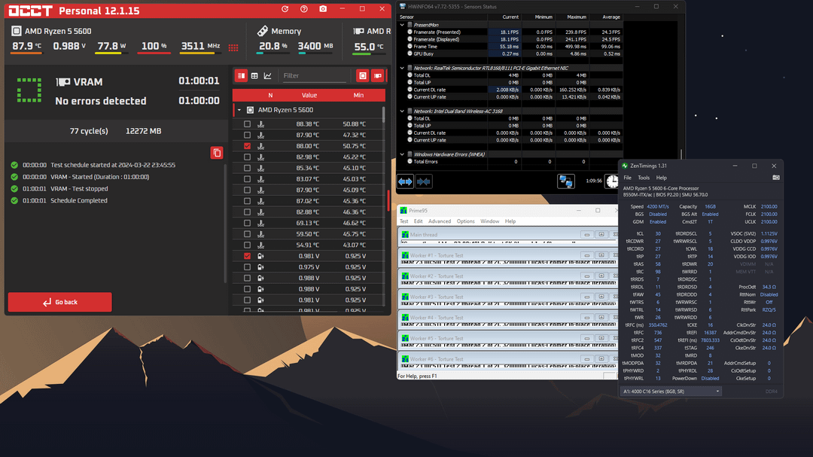Open ZenTimings A1 memory module dropdown
Viewport: 813px width, 457px height.
click(671, 391)
